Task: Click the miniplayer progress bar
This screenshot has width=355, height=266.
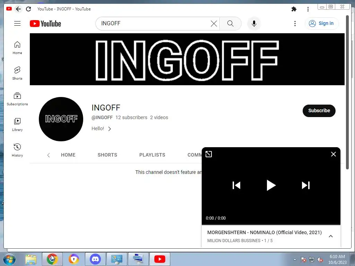Action: point(271,224)
